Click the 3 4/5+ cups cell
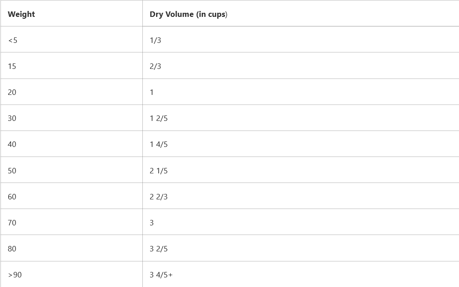 point(161,275)
